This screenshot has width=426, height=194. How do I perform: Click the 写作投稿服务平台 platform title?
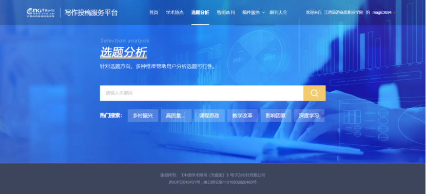pos(91,13)
